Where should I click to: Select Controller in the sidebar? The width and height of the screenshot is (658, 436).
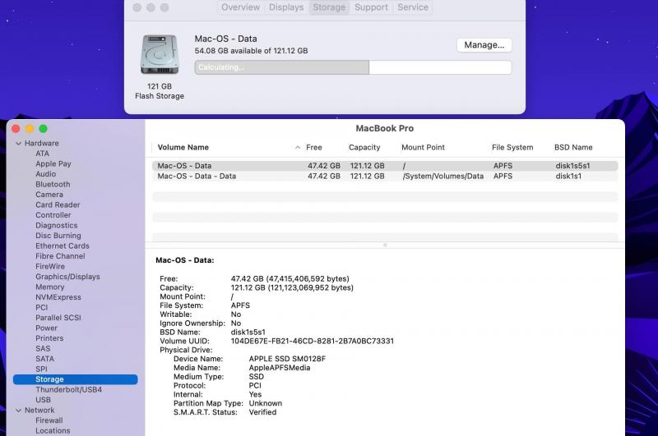(x=53, y=215)
